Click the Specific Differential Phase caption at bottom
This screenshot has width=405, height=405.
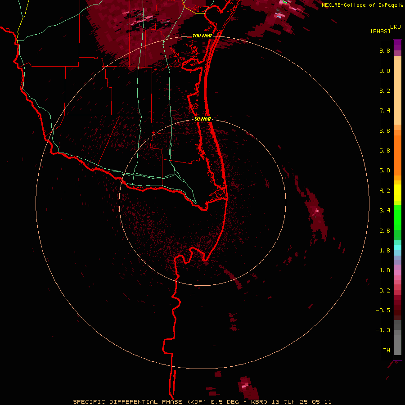click(202, 402)
